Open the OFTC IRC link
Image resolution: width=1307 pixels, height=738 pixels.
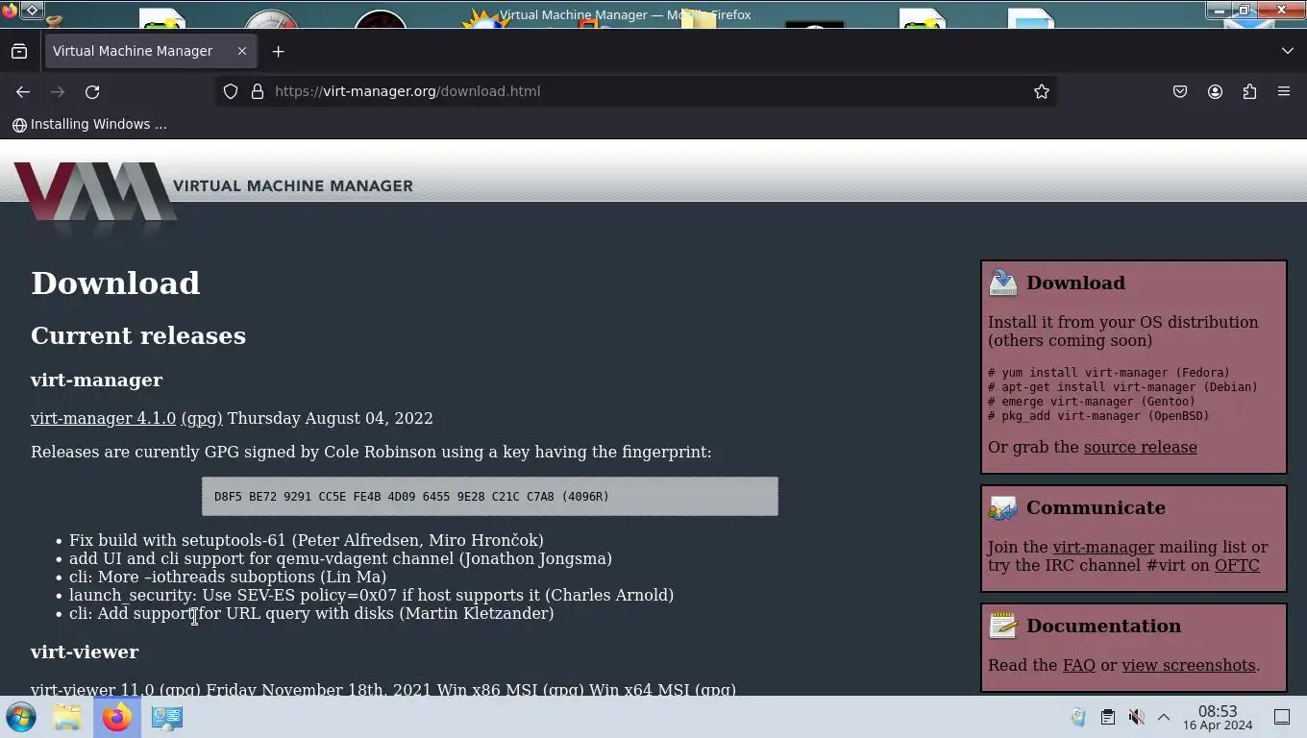[1237, 565]
